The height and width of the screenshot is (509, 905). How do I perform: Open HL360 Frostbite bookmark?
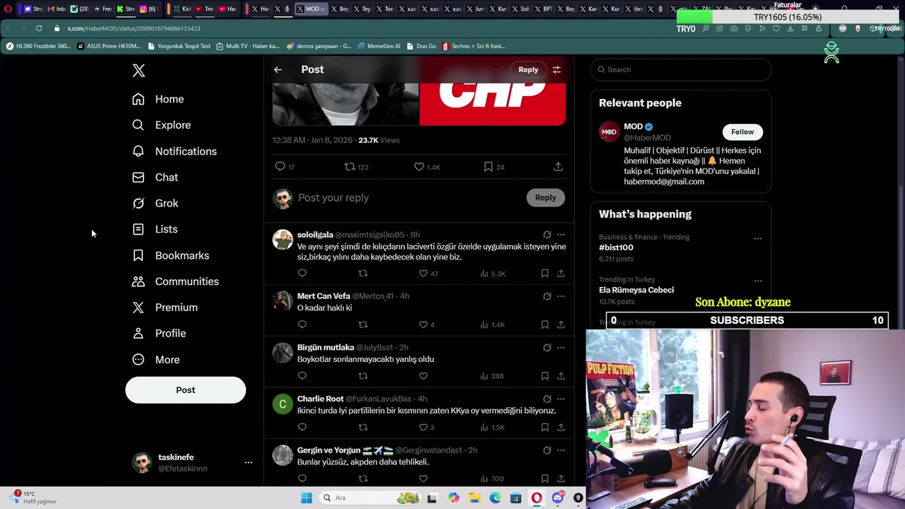pos(38,46)
